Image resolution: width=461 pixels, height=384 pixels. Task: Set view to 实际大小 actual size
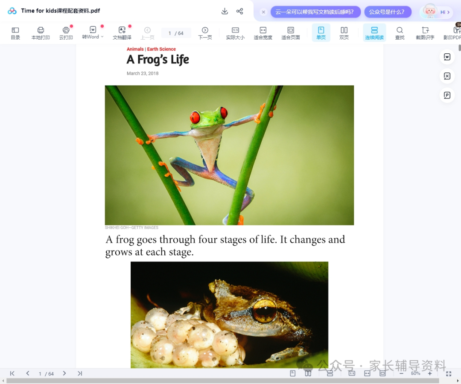coord(235,33)
